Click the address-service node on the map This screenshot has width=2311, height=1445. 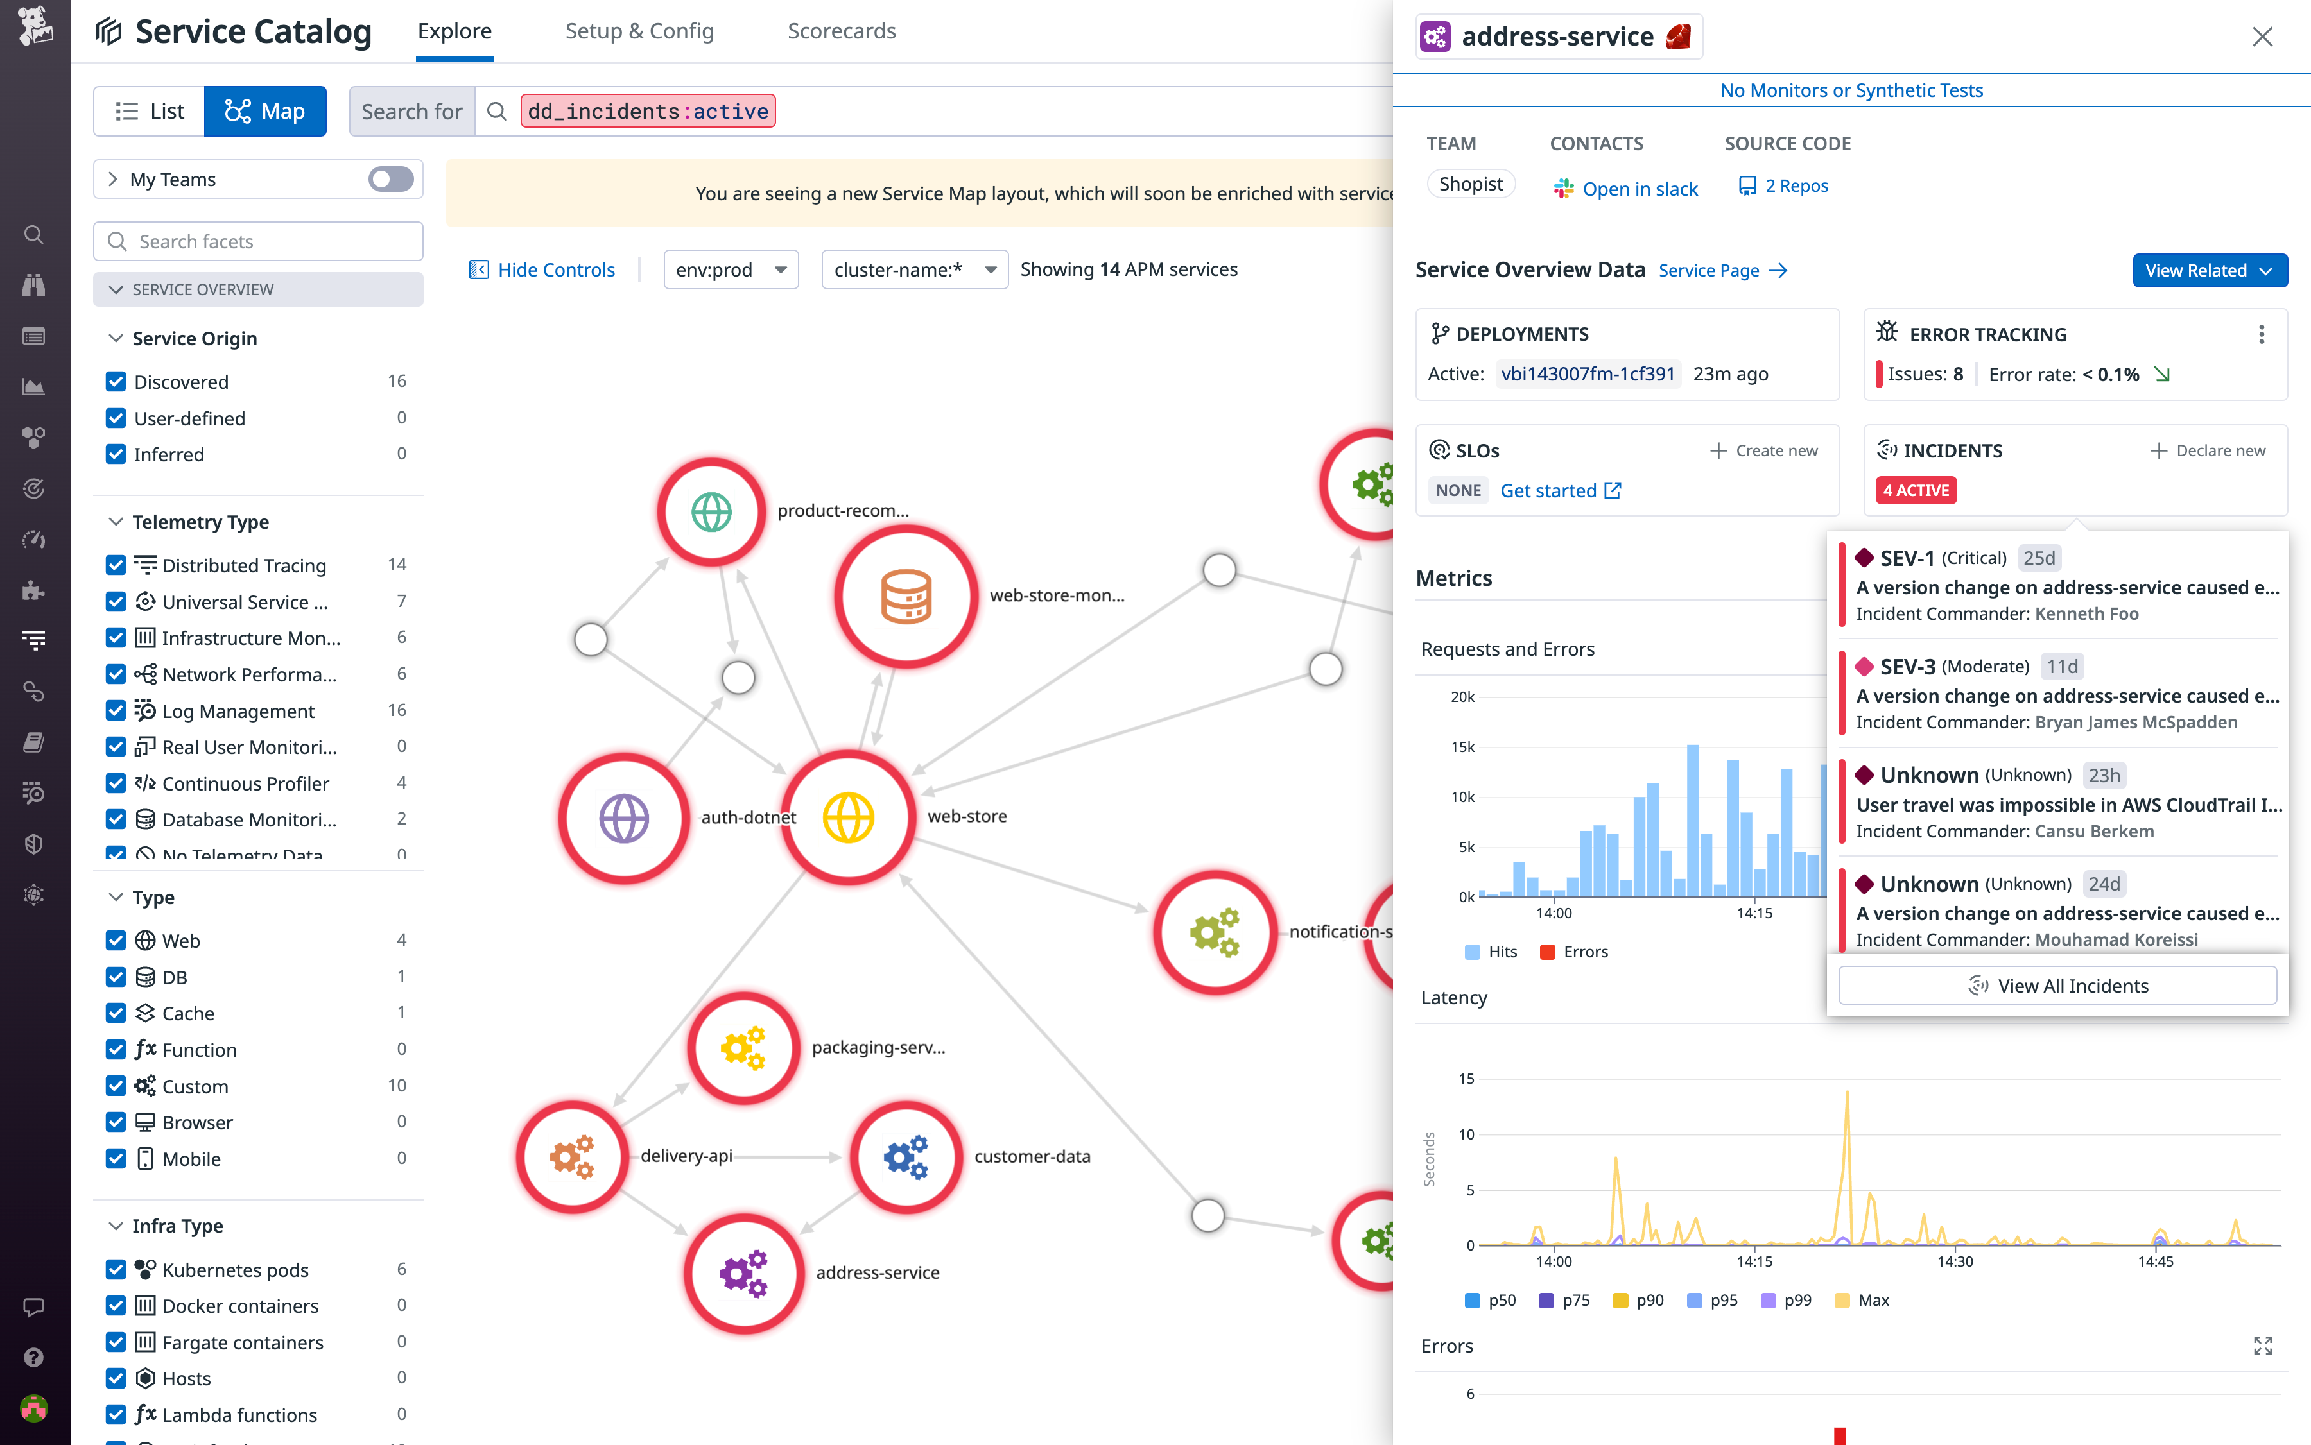[x=744, y=1274]
